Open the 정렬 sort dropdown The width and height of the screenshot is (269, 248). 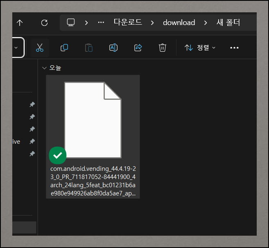[x=200, y=48]
